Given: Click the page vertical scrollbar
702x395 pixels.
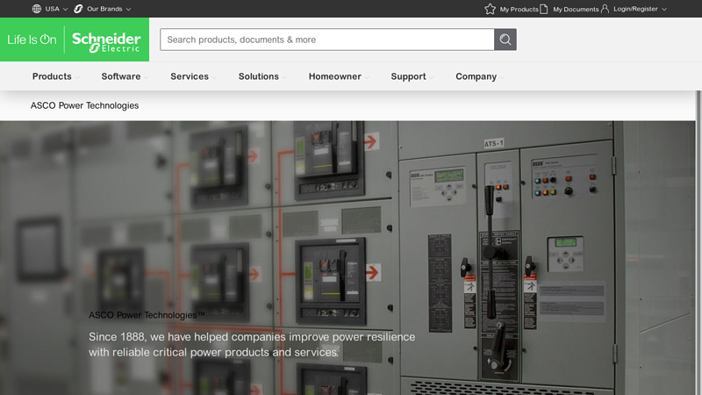Looking at the screenshot, I should click(698, 243).
